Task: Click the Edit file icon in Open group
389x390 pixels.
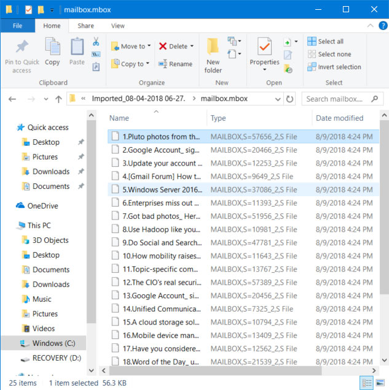Action: pyautogui.click(x=288, y=55)
